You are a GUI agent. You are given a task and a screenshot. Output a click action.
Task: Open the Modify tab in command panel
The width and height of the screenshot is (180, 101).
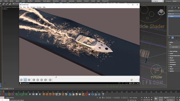tap(172, 8)
